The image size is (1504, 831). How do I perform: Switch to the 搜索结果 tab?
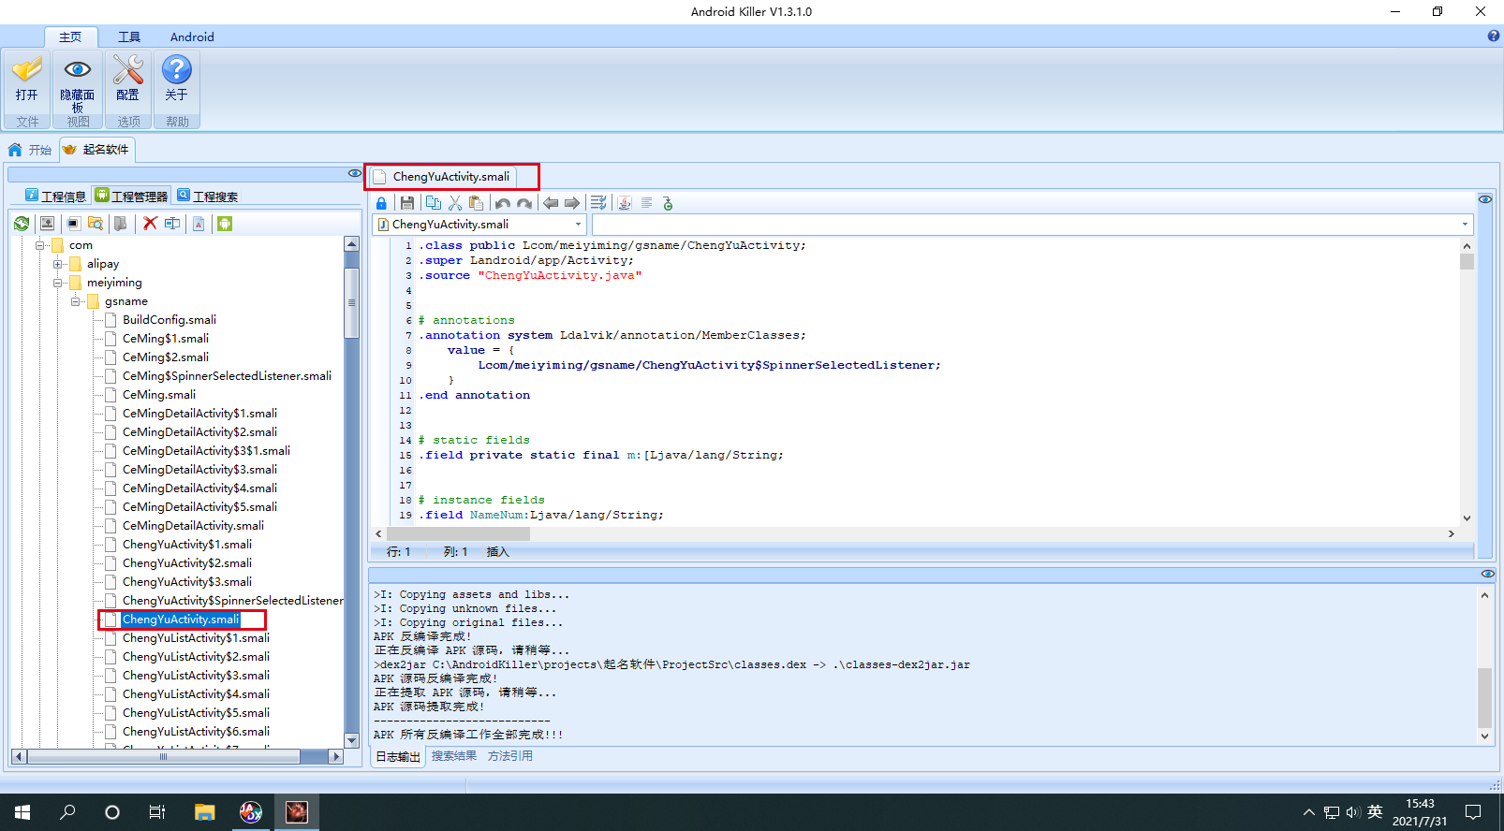pos(454,756)
